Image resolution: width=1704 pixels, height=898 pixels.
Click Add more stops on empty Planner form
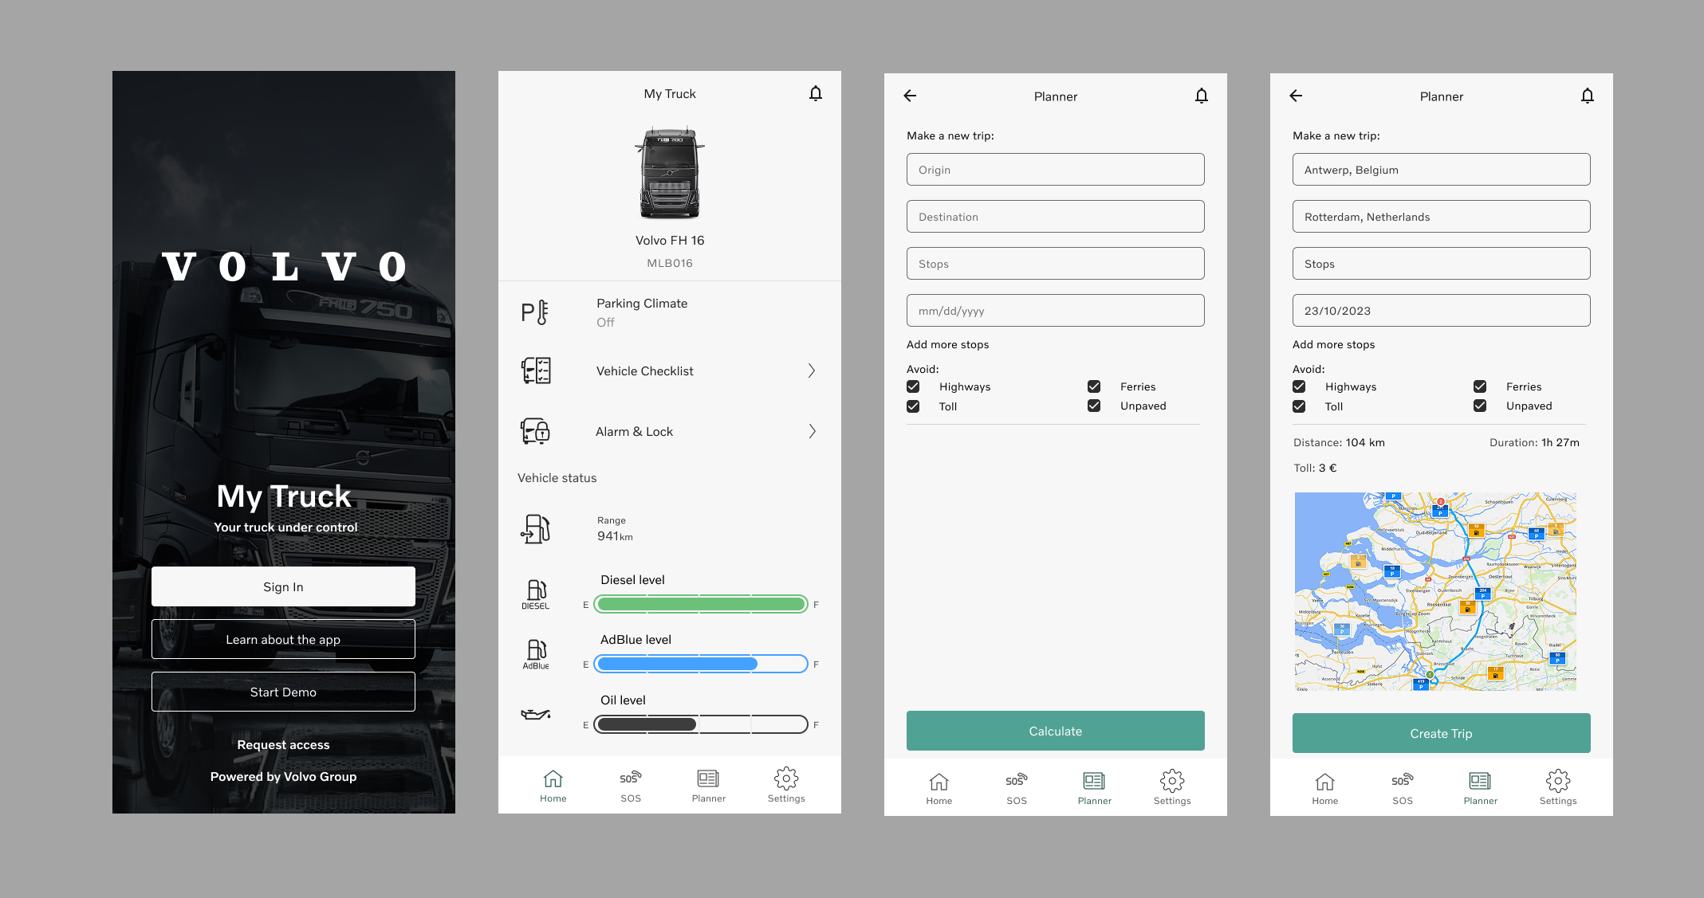click(947, 344)
